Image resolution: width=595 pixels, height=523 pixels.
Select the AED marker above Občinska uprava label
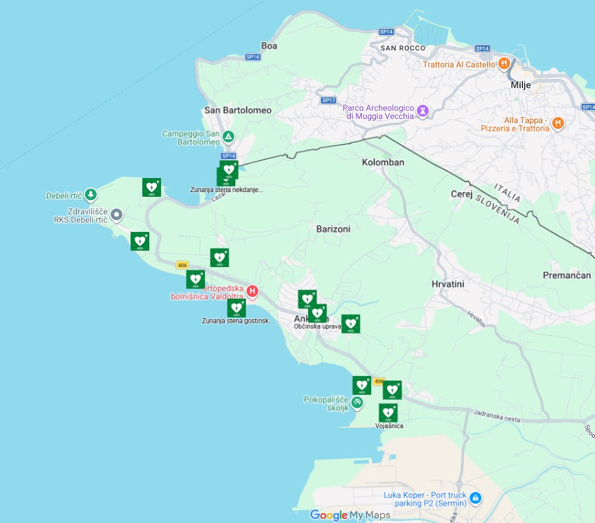coord(317,313)
